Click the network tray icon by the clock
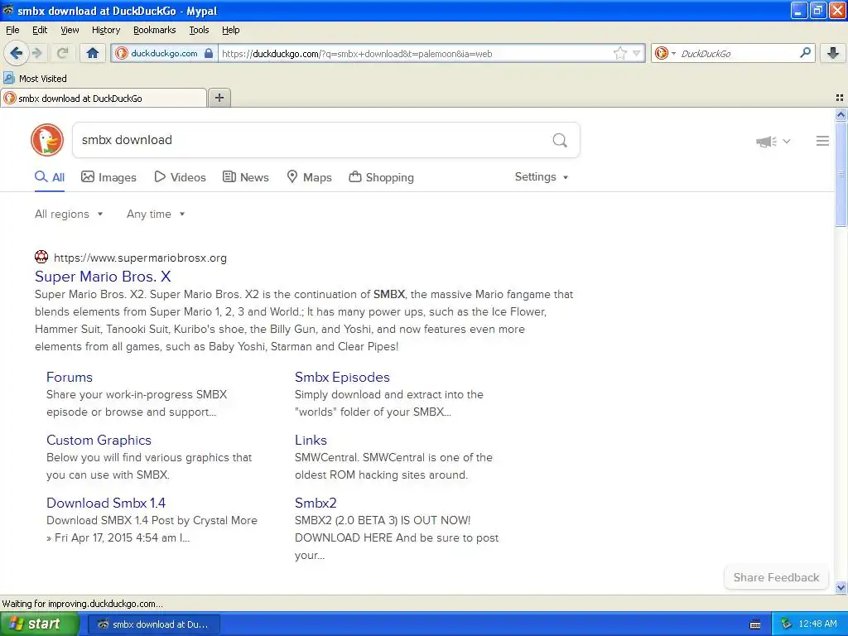848x636 pixels. tap(786, 624)
